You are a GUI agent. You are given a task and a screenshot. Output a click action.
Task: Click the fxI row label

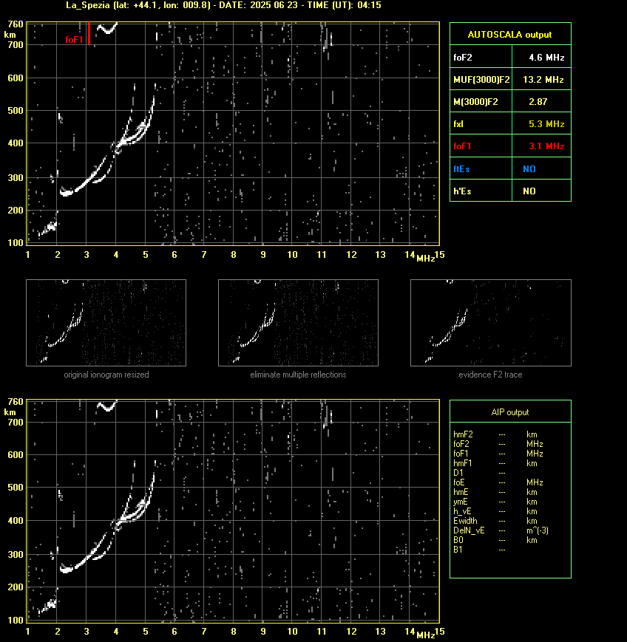point(458,123)
